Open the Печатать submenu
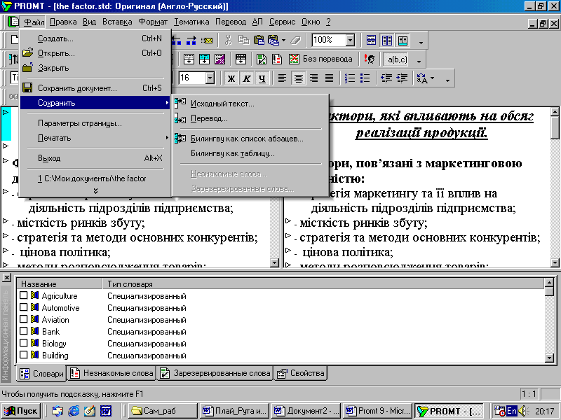The width and height of the screenshot is (561, 420). (x=95, y=138)
